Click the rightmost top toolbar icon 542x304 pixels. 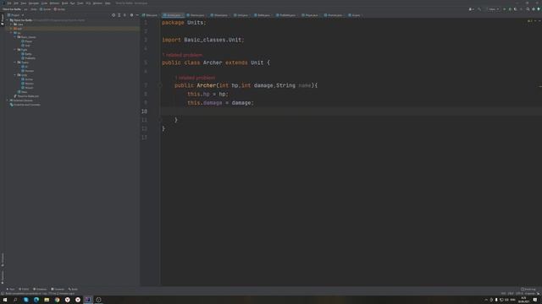(x=539, y=9)
